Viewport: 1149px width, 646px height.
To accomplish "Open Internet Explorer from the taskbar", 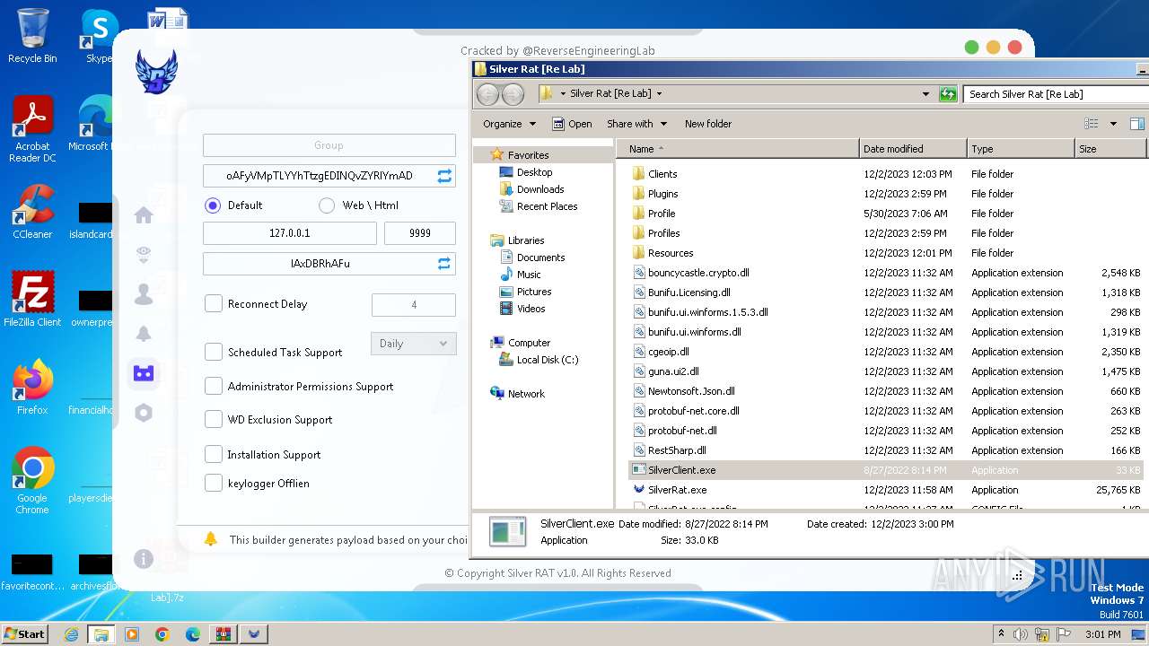I will point(71,634).
